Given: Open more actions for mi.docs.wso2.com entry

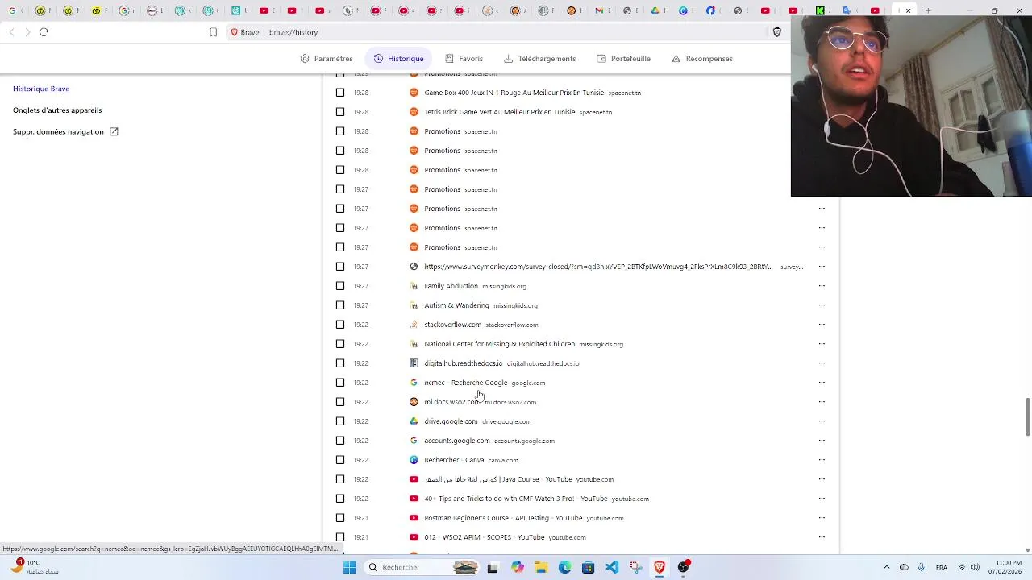Looking at the screenshot, I should point(822,402).
